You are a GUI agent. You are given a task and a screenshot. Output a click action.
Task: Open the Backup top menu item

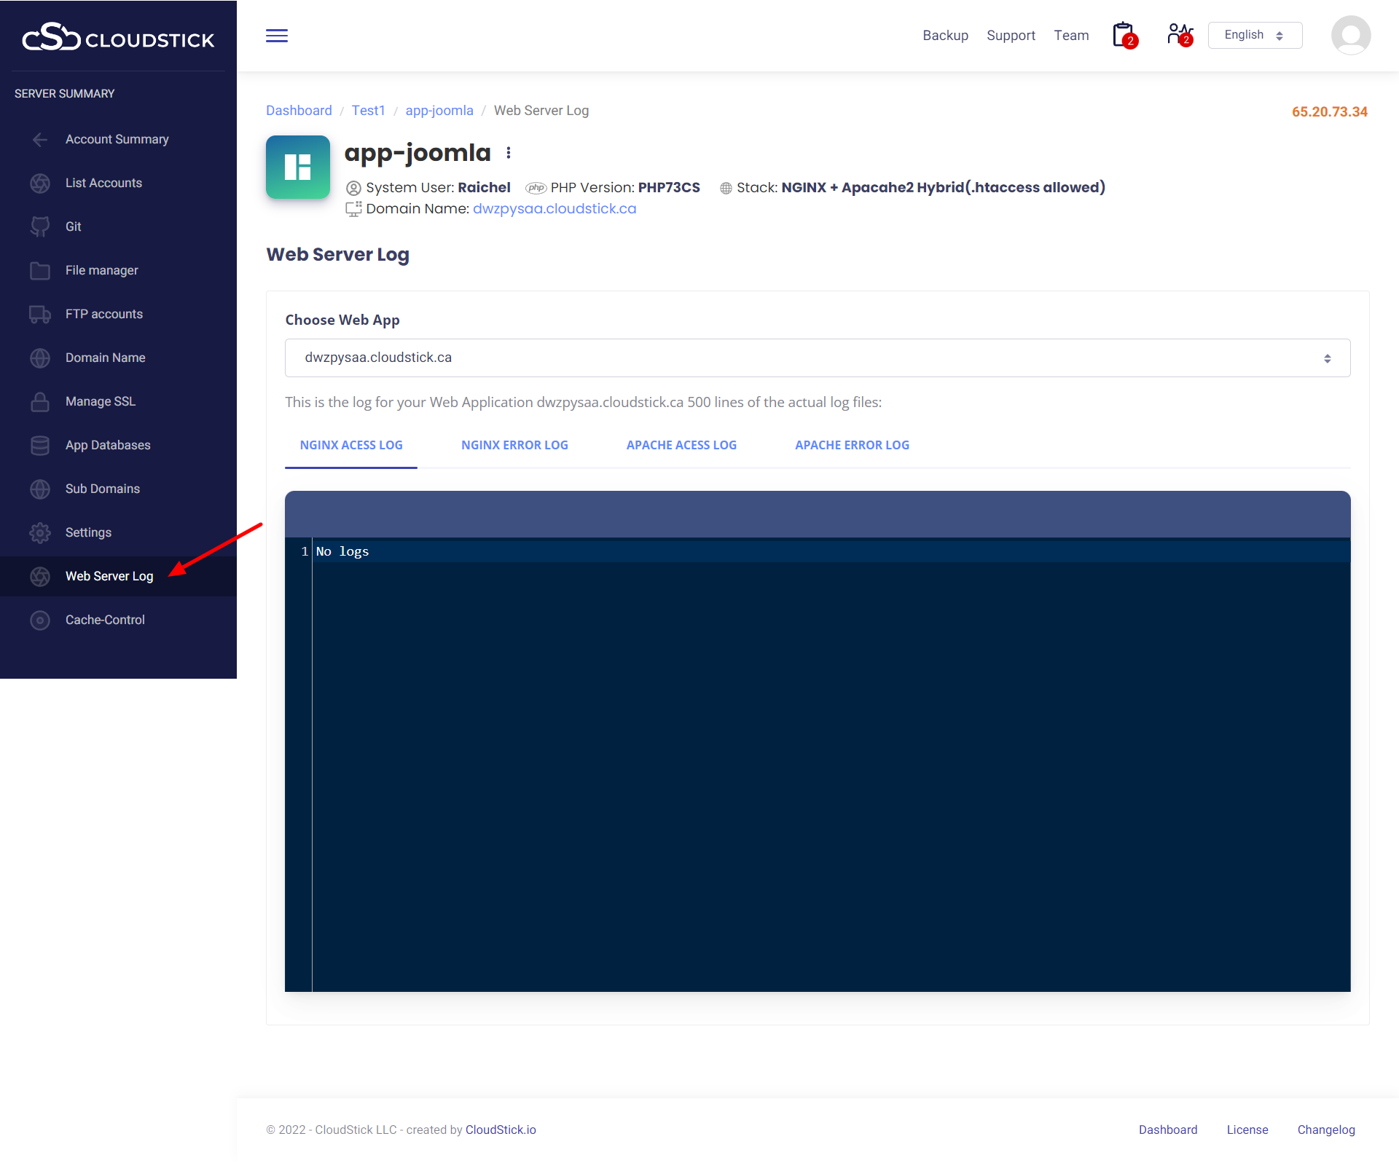pyautogui.click(x=945, y=36)
